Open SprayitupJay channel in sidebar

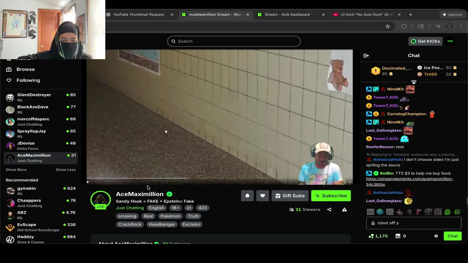41,134
